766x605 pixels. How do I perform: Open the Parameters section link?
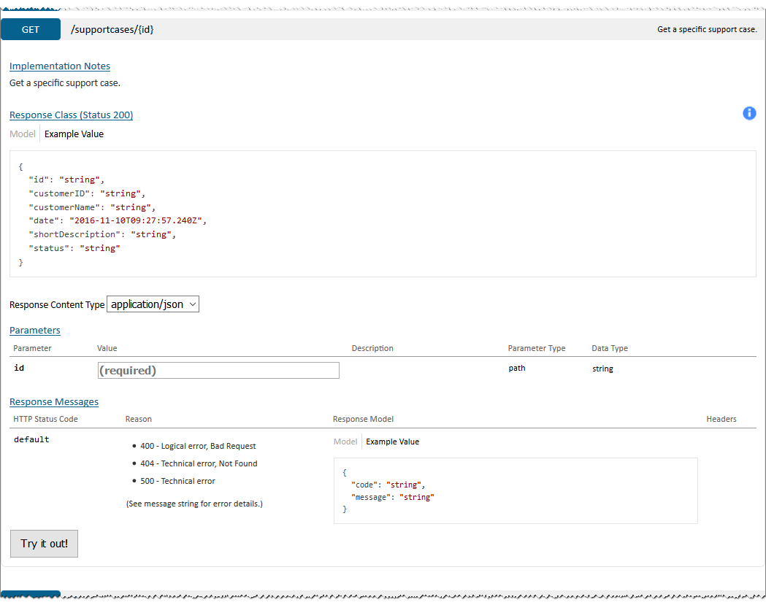click(34, 330)
